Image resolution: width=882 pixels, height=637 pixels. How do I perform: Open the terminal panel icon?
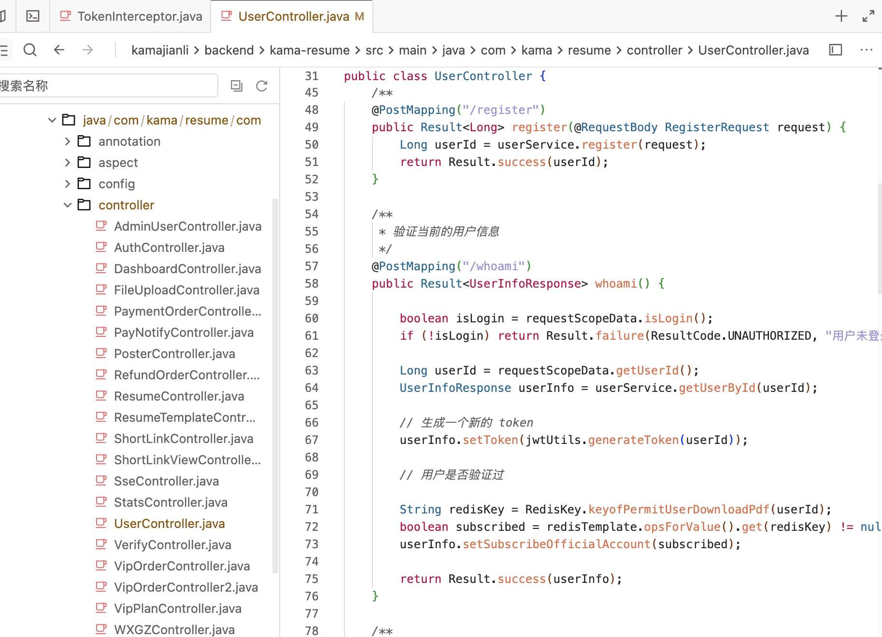[33, 16]
